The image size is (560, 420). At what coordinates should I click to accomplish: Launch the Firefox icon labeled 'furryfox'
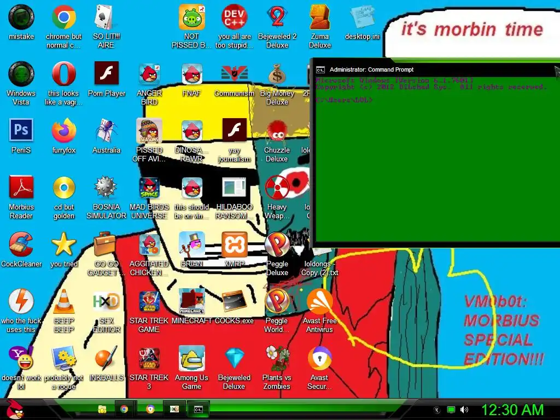(x=63, y=131)
